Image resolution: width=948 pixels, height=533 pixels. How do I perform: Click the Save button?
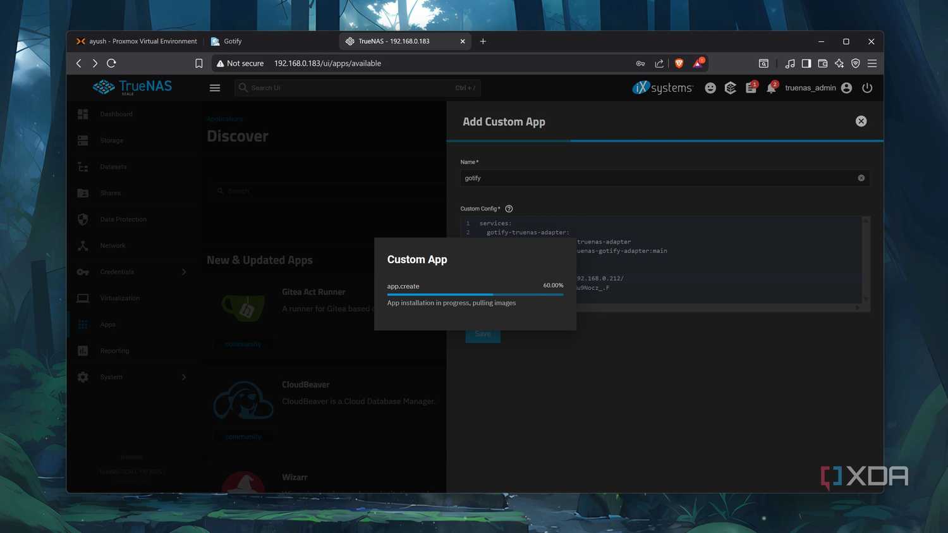tap(483, 334)
